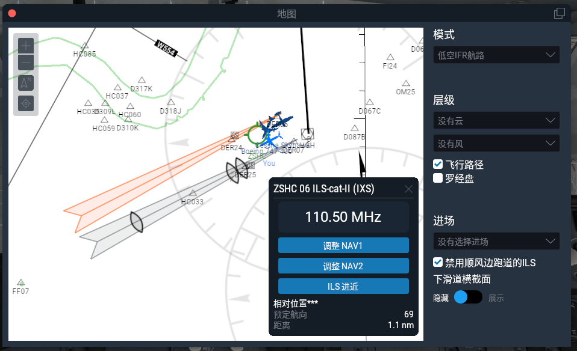This screenshot has height=351, width=577.
Task: Select the HGH VOR station symbol
Action: pos(307,135)
